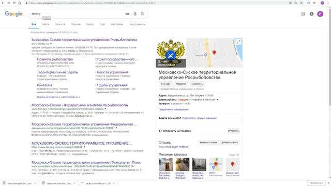Open the Ещё tab menu
Screen dimensions: 331x186
point(102,24)
